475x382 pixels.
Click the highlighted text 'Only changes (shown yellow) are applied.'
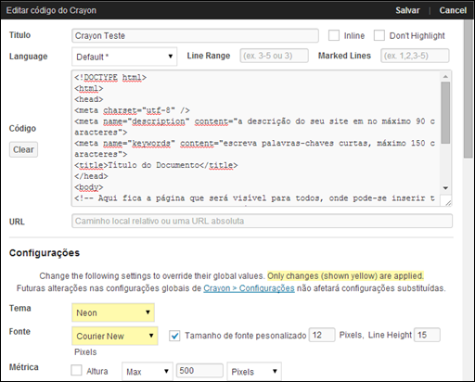pyautogui.click(x=345, y=275)
